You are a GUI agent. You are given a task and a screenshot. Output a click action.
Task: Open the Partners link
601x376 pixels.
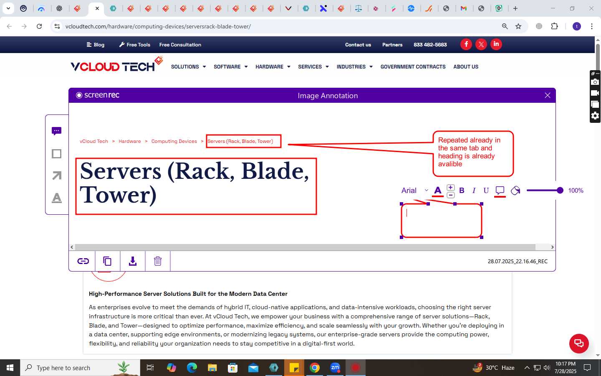(392, 45)
